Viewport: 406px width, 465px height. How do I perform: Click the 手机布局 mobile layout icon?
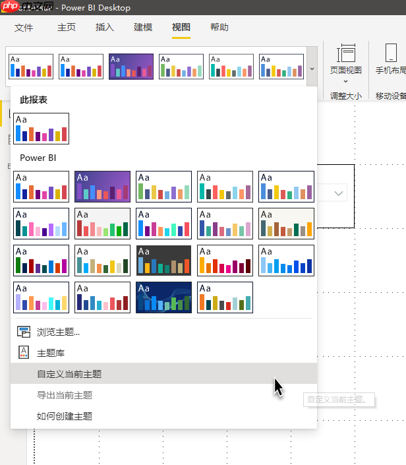(390, 55)
